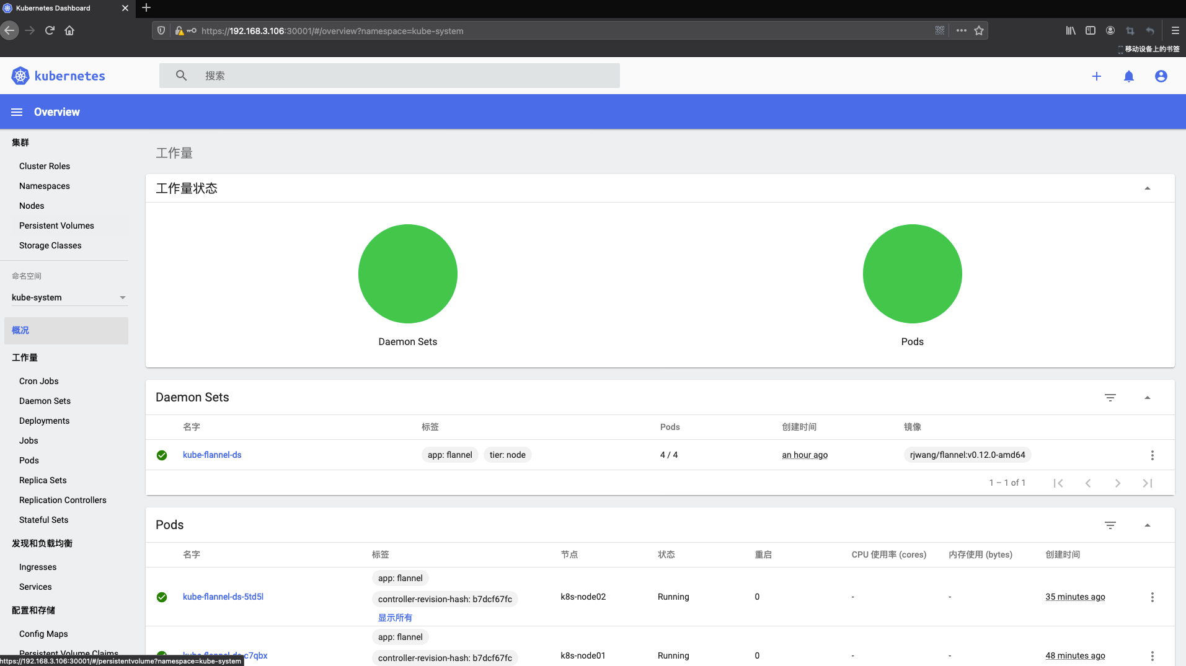Filter the Daemon Sets list
1186x666 pixels.
click(1110, 398)
